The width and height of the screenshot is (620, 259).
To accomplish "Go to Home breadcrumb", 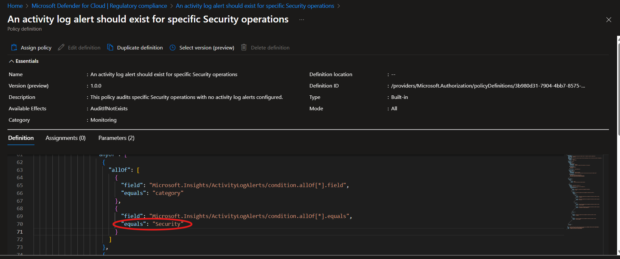I will click(15, 6).
